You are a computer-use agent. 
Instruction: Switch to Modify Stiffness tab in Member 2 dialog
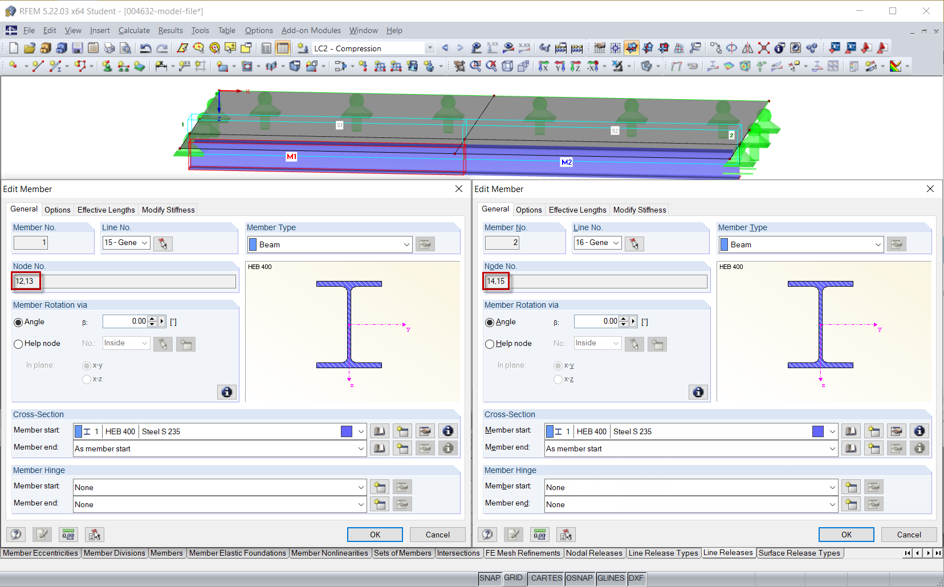640,210
